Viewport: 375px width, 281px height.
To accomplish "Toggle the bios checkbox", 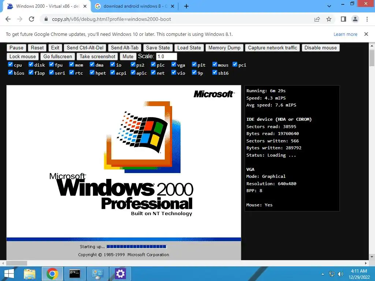I will [10, 72].
